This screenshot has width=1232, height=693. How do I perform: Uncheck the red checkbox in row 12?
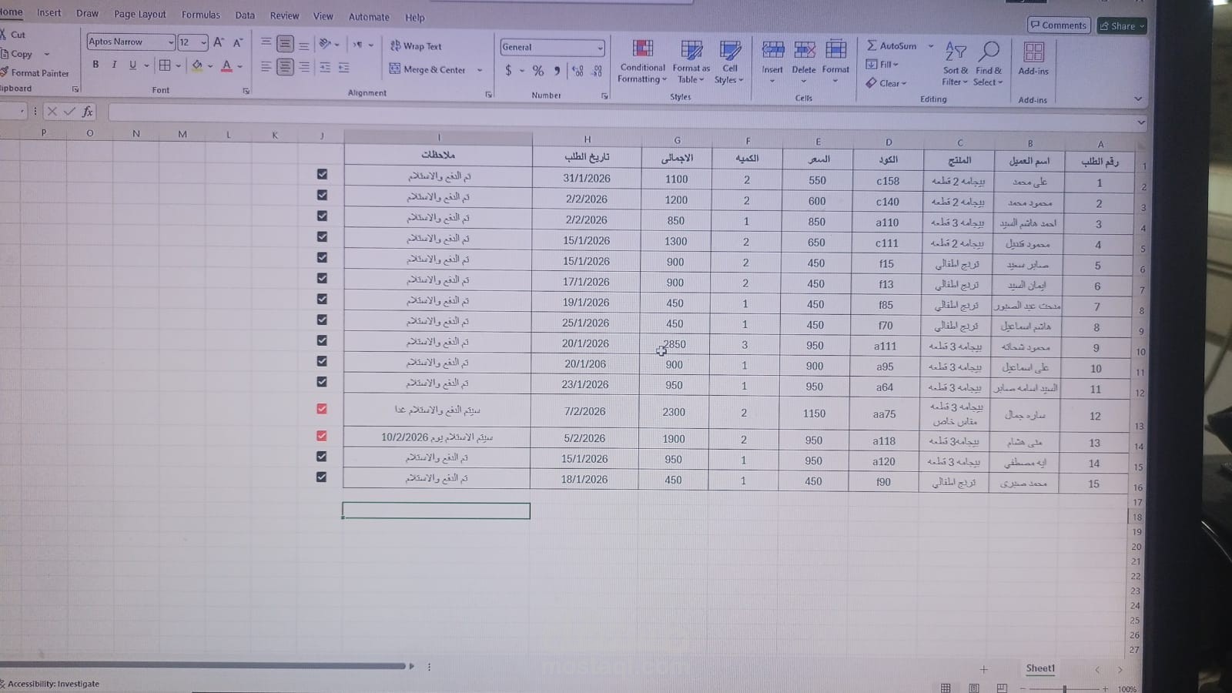pos(322,410)
